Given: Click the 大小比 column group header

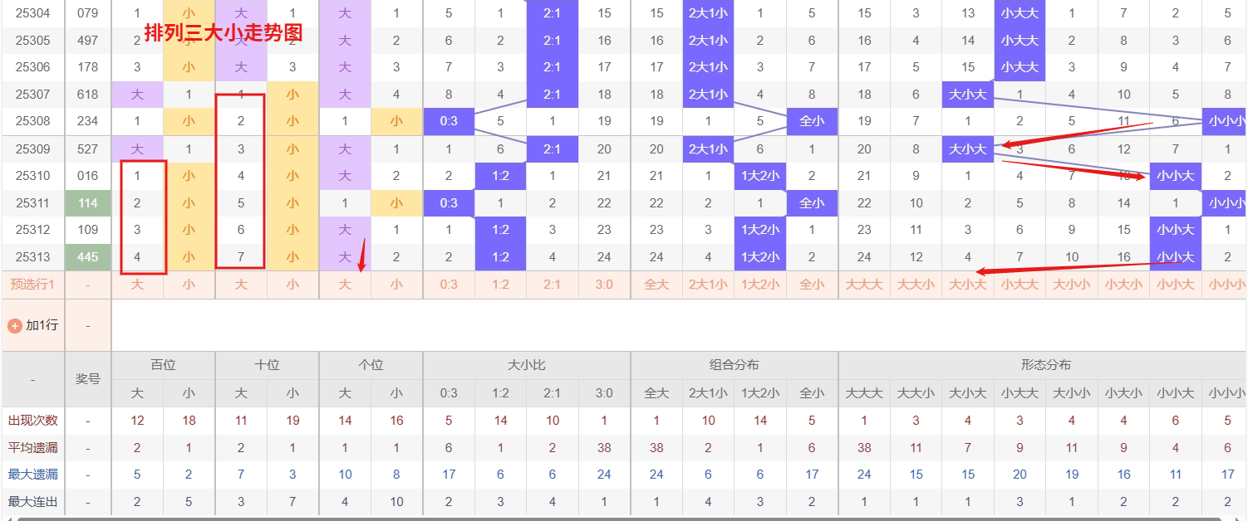Looking at the screenshot, I should [x=527, y=365].
